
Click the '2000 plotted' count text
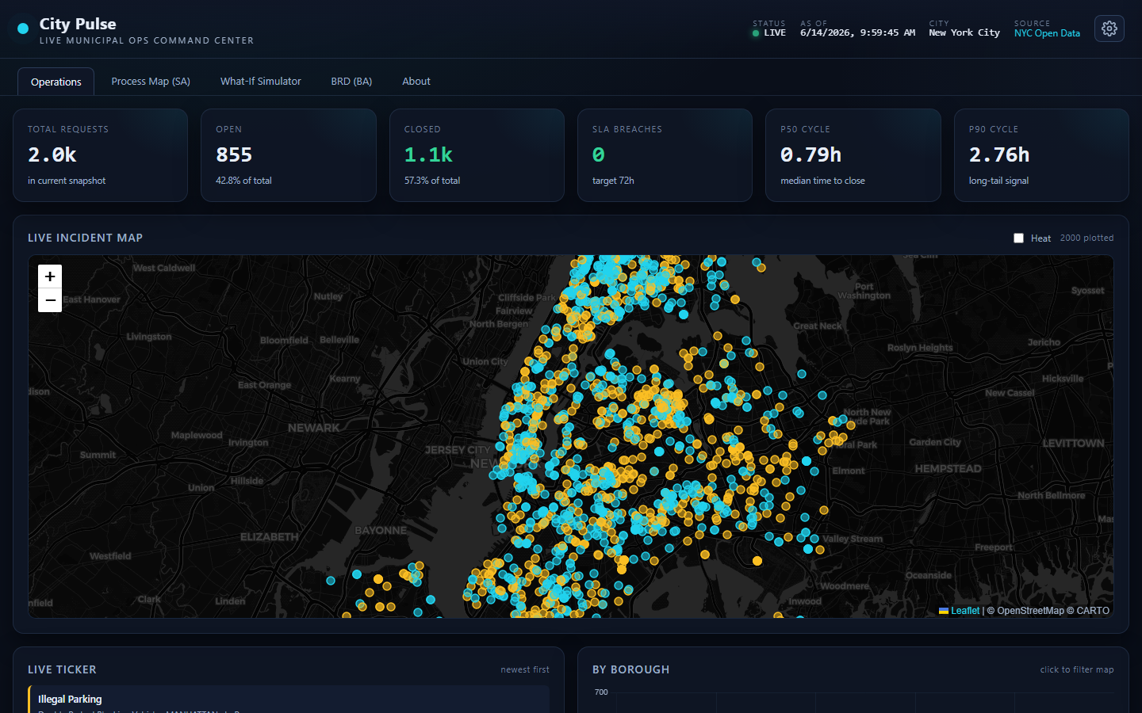1086,238
